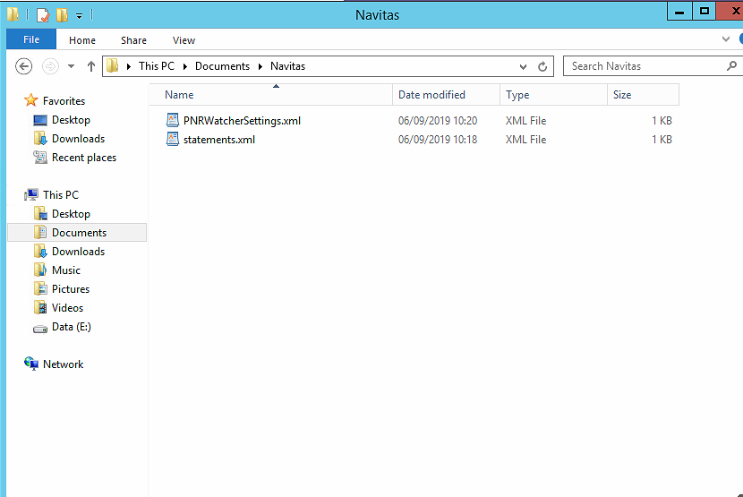Click the Favorites star icon

30,100
